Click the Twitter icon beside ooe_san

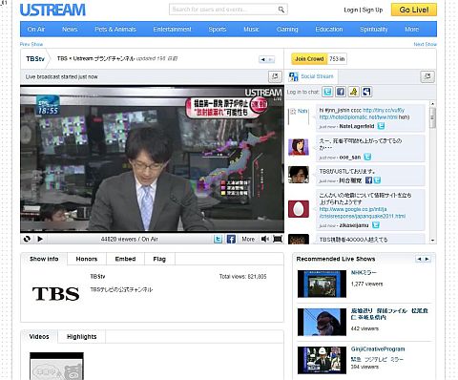point(367,157)
